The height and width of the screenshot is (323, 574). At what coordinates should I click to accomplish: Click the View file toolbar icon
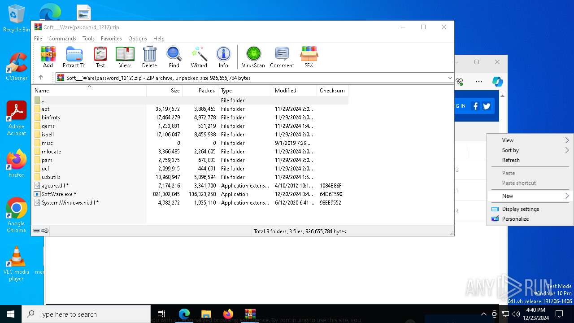click(x=125, y=57)
